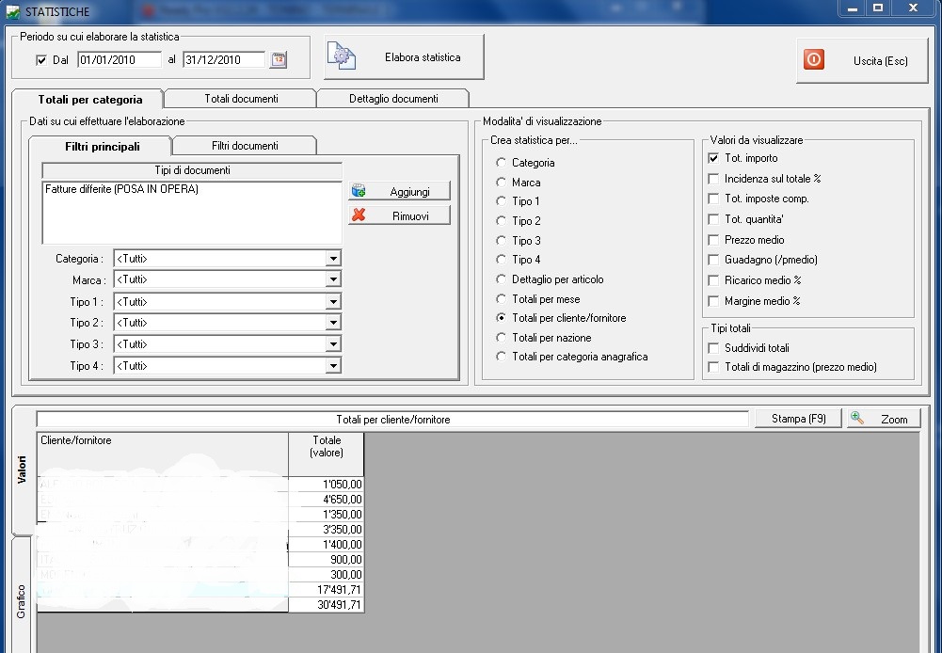The height and width of the screenshot is (653, 942).
Task: Click the Zoom magnifier icon
Action: (x=857, y=418)
